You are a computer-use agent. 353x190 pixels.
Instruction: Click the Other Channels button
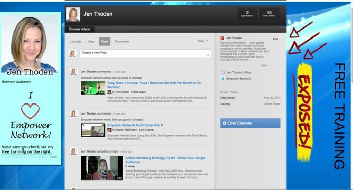point(250,123)
